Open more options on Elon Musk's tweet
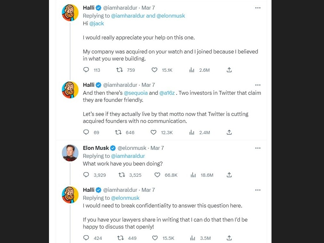The height and width of the screenshot is (243, 324). click(258, 148)
